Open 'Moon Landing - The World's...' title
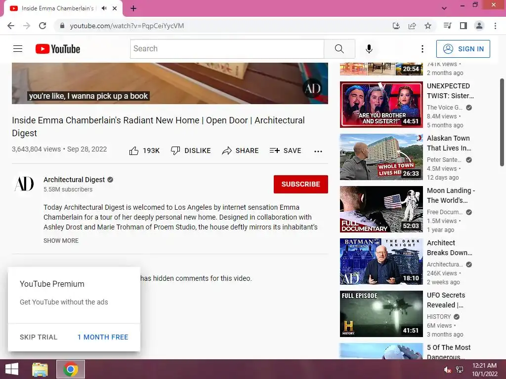The image size is (506, 379). coord(451,195)
